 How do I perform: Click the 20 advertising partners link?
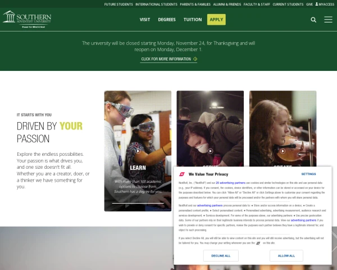click(230, 183)
